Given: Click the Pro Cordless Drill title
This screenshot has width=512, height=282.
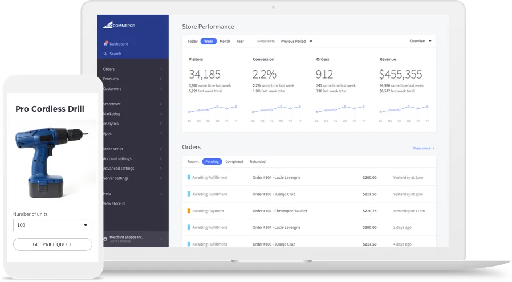Looking at the screenshot, I should (50, 109).
